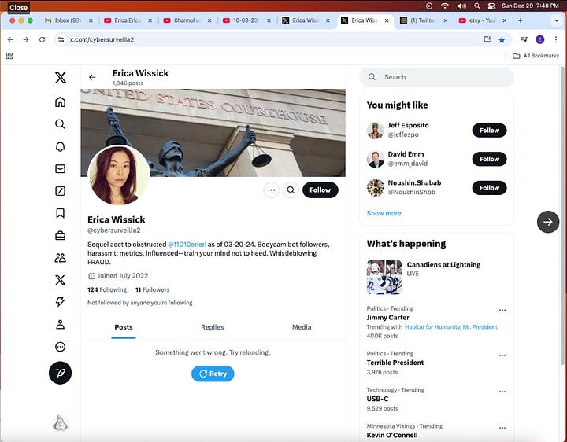Open Wi-Fi menu bar icon
Image resolution: width=567 pixels, height=442 pixels.
point(445,6)
